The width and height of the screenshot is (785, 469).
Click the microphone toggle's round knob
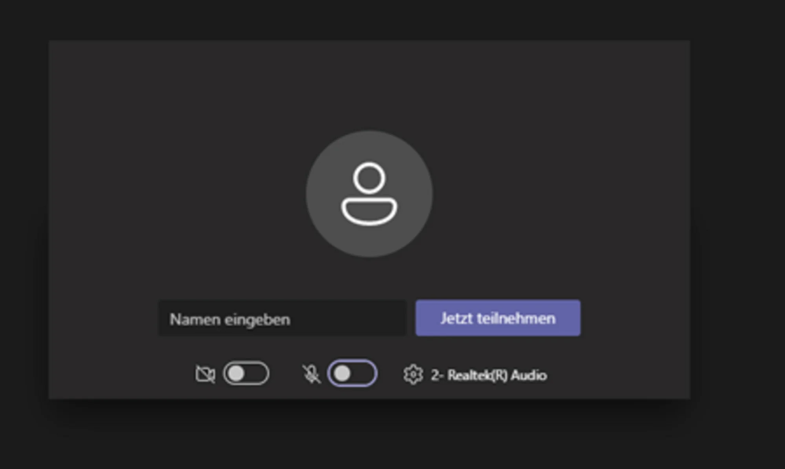[342, 373]
